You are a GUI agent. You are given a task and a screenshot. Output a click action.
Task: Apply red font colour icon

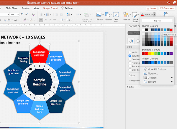point(31,20)
